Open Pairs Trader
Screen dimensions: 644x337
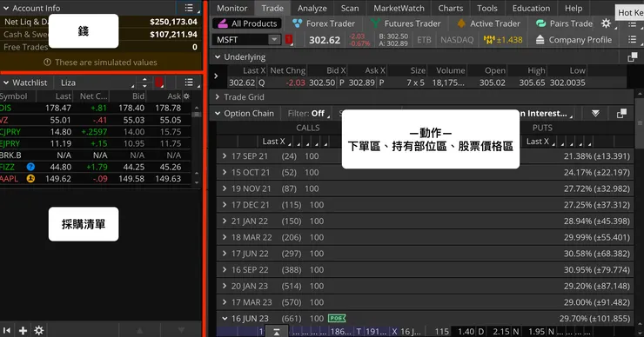(x=564, y=23)
